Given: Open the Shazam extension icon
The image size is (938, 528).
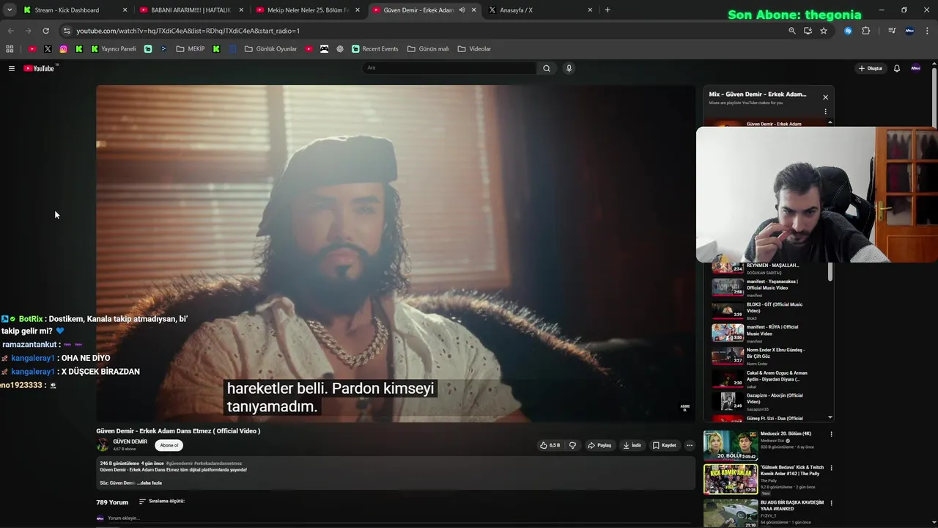Looking at the screenshot, I should coord(848,31).
